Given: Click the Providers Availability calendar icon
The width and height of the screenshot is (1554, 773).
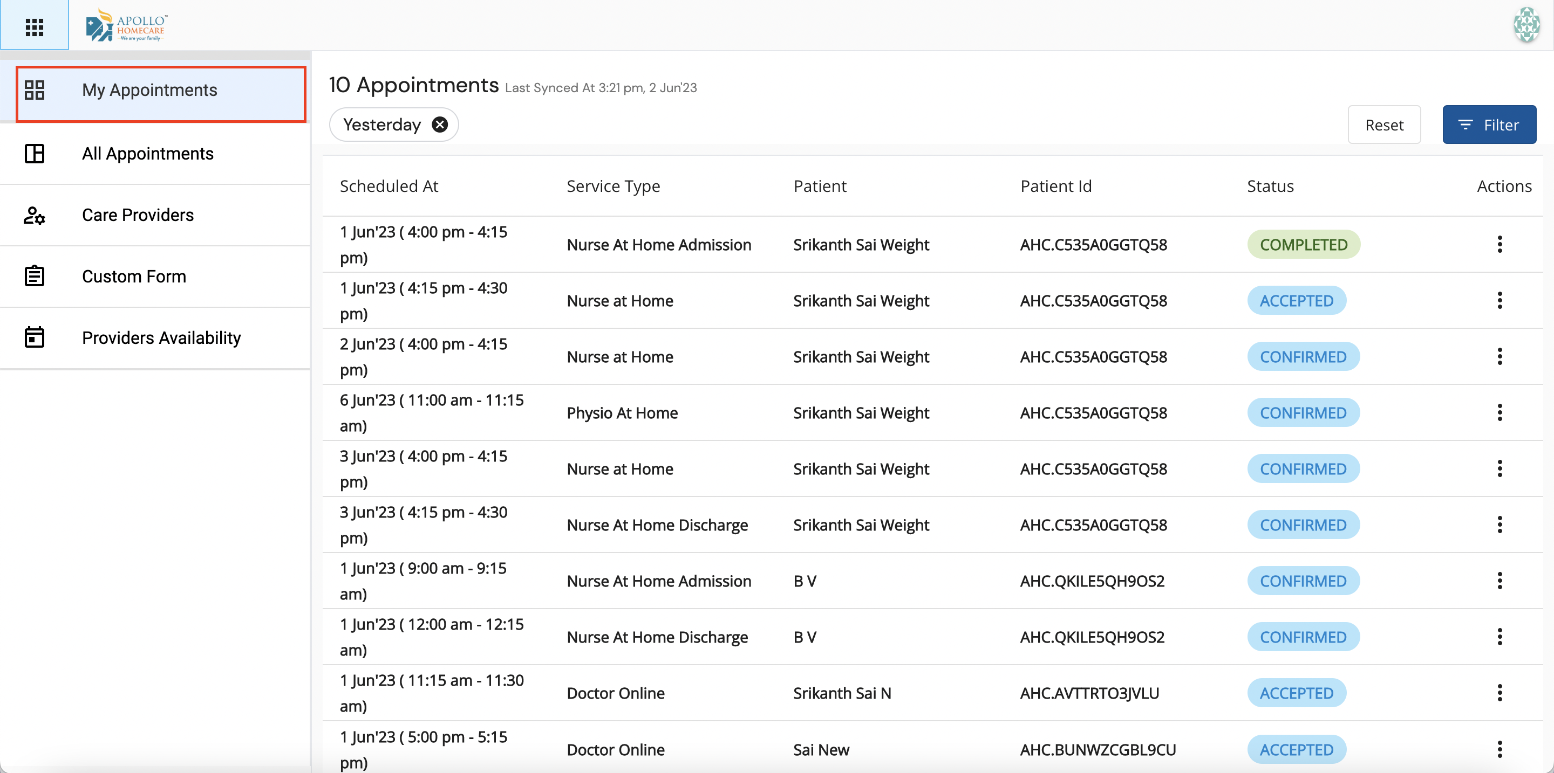Looking at the screenshot, I should [x=35, y=337].
